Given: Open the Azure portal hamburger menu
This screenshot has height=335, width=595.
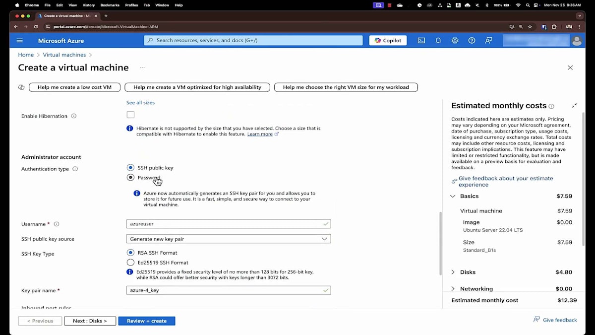Looking at the screenshot, I should [20, 41].
